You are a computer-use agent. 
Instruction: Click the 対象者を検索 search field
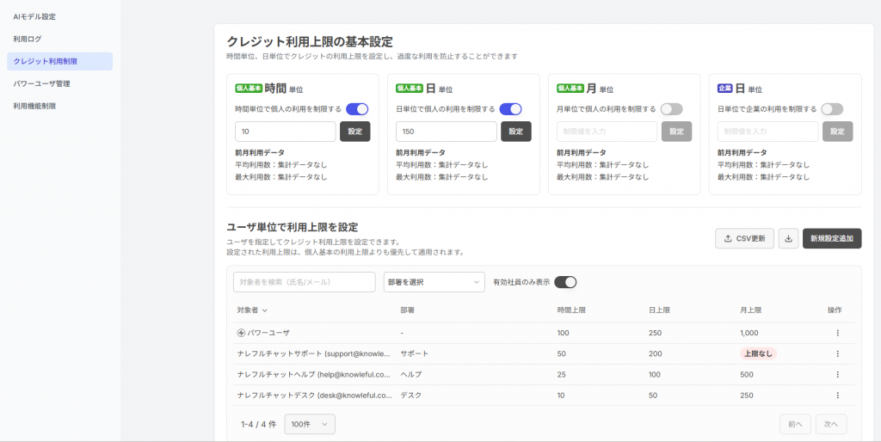point(304,282)
